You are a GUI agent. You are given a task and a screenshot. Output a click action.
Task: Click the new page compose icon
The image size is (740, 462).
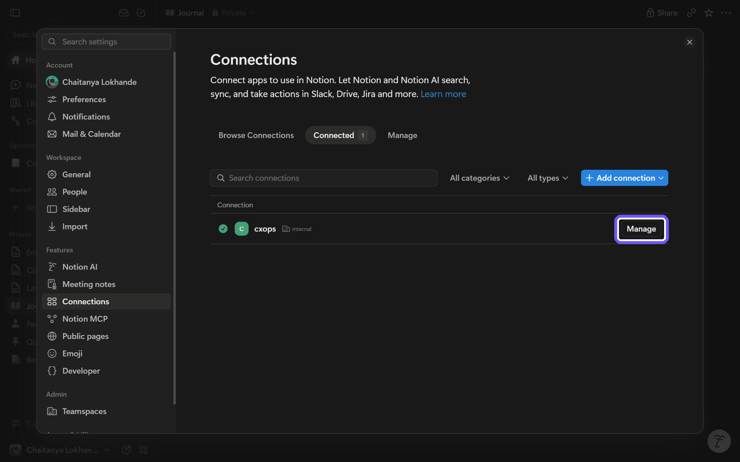(x=141, y=13)
